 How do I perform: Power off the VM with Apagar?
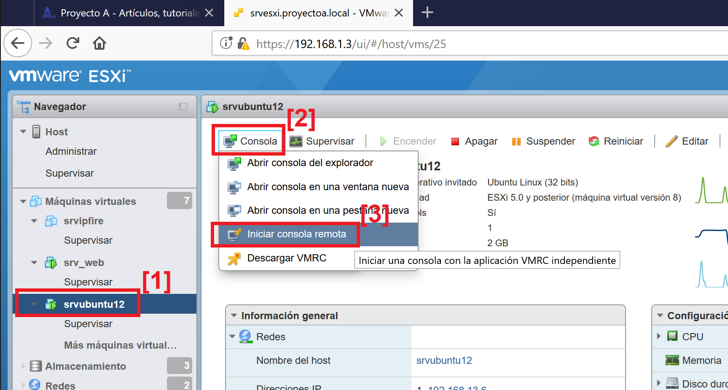[x=474, y=141]
